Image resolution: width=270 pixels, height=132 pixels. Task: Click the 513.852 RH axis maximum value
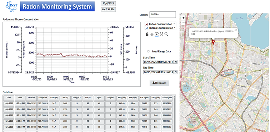tap(130, 27)
